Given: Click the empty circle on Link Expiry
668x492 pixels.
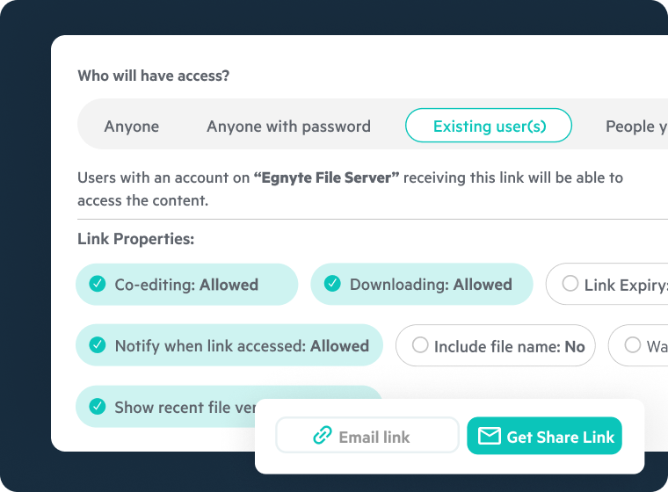Looking at the screenshot, I should click(x=570, y=284).
